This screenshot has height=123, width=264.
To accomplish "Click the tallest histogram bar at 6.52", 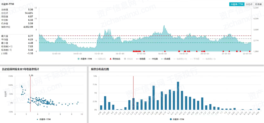I will tap(178, 96).
